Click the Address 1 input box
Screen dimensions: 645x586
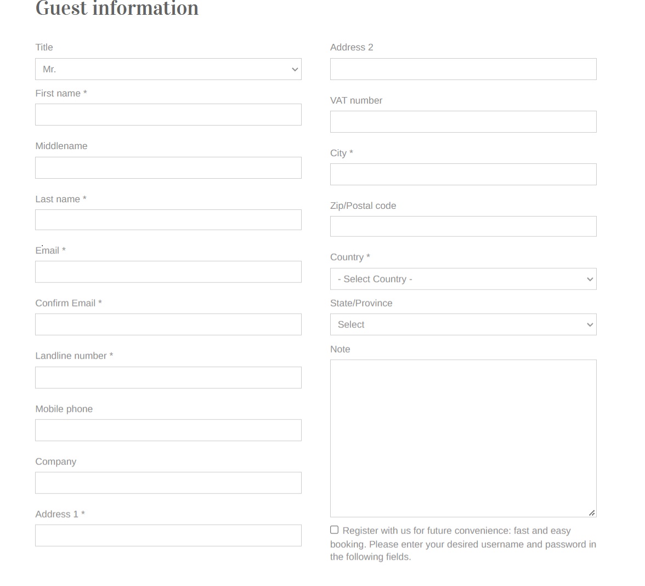click(x=168, y=536)
